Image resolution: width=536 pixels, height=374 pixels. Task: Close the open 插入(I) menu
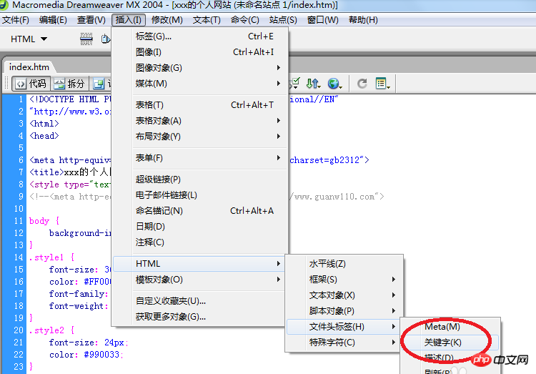[x=129, y=20]
